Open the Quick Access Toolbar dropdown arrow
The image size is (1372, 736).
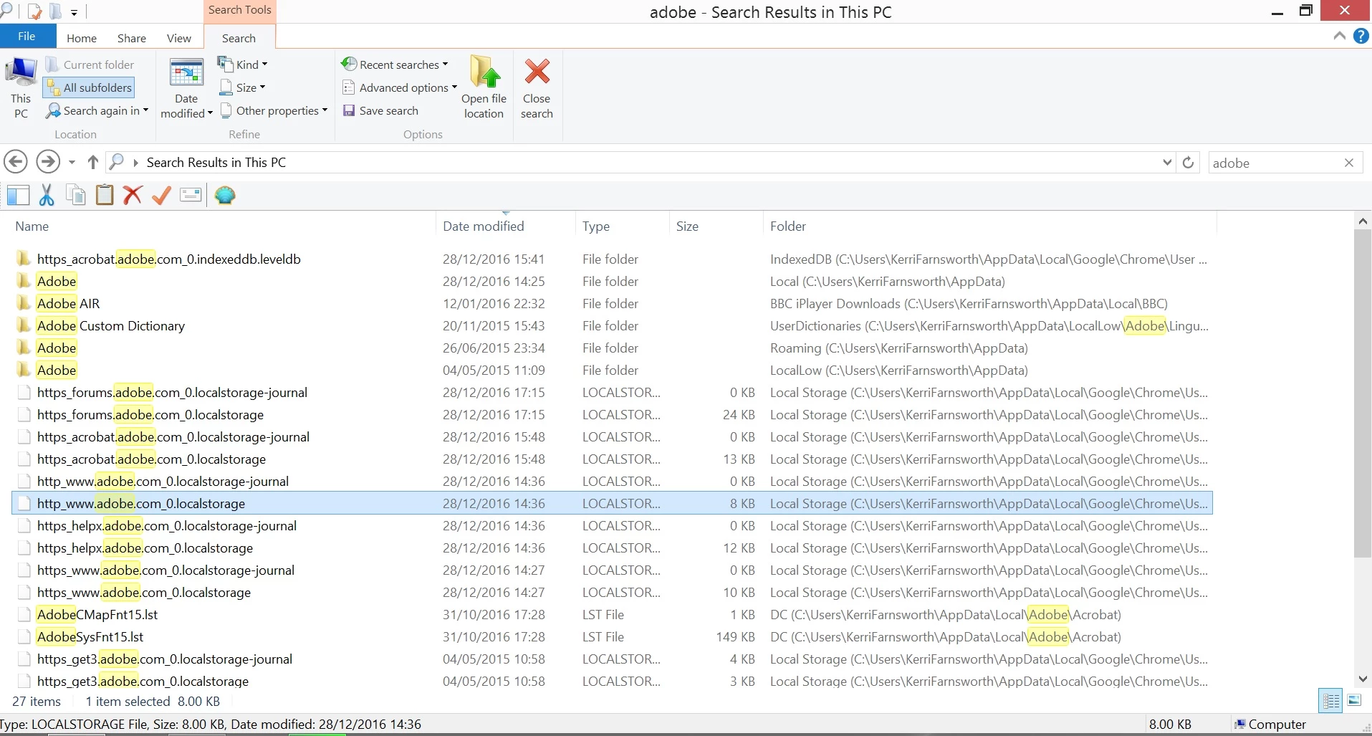74,12
